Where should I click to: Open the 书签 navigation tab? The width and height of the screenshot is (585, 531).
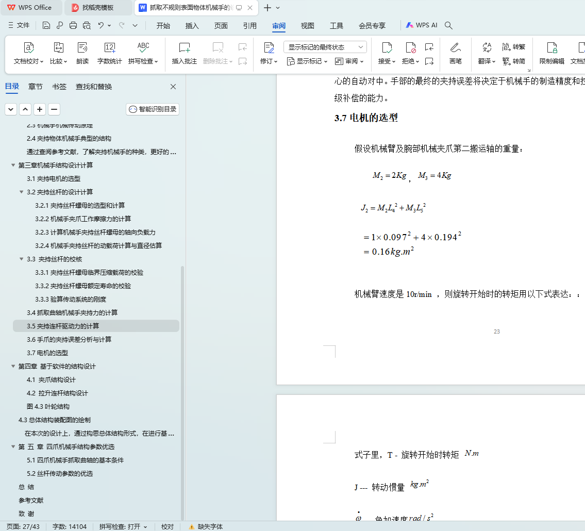[x=59, y=87]
